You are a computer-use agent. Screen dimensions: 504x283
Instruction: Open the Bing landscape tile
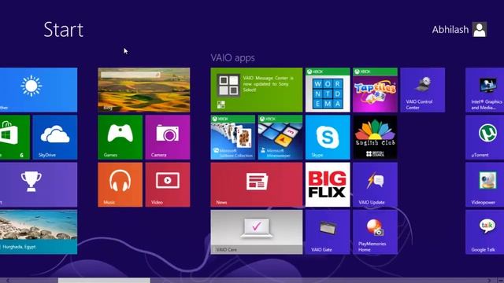(x=143, y=90)
